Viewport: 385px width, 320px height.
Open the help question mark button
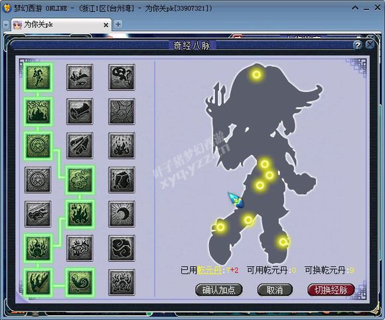click(358, 45)
